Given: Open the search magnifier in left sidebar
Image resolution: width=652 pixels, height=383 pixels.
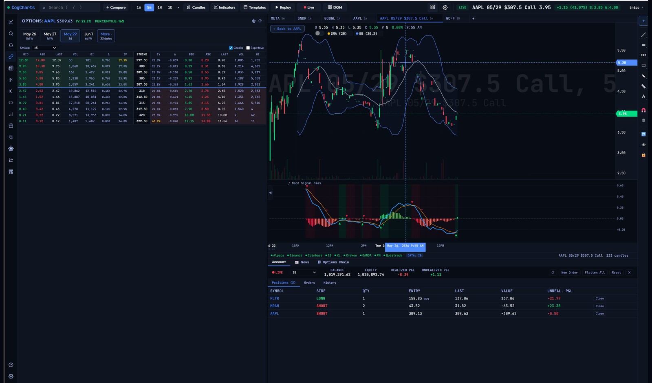Looking at the screenshot, I should coord(11,33).
